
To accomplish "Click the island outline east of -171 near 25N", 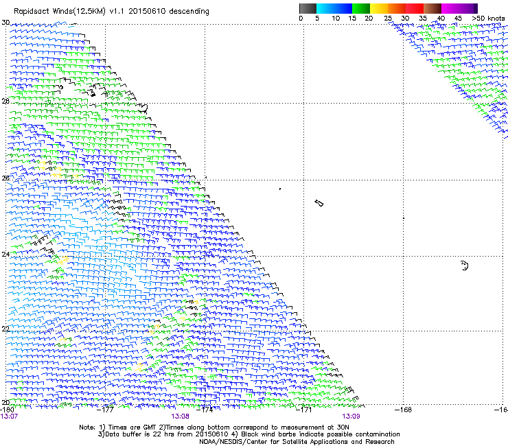I will pos(319,203).
